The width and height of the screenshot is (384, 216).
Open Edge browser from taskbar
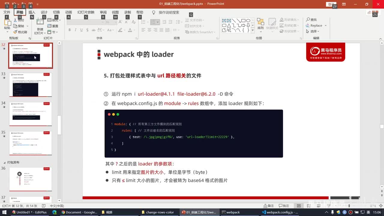(54, 212)
